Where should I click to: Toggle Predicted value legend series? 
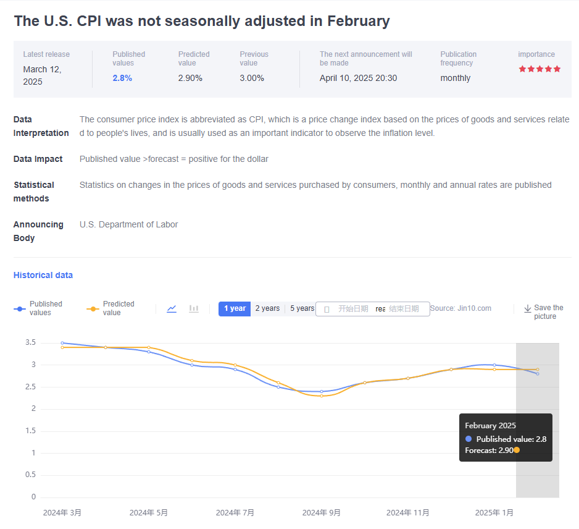(111, 308)
